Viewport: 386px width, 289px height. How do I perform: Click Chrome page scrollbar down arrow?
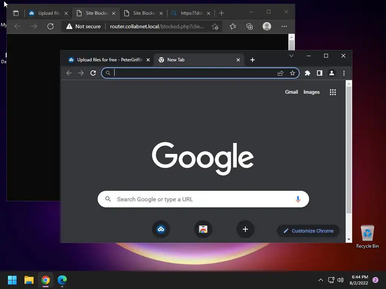pos(349,239)
